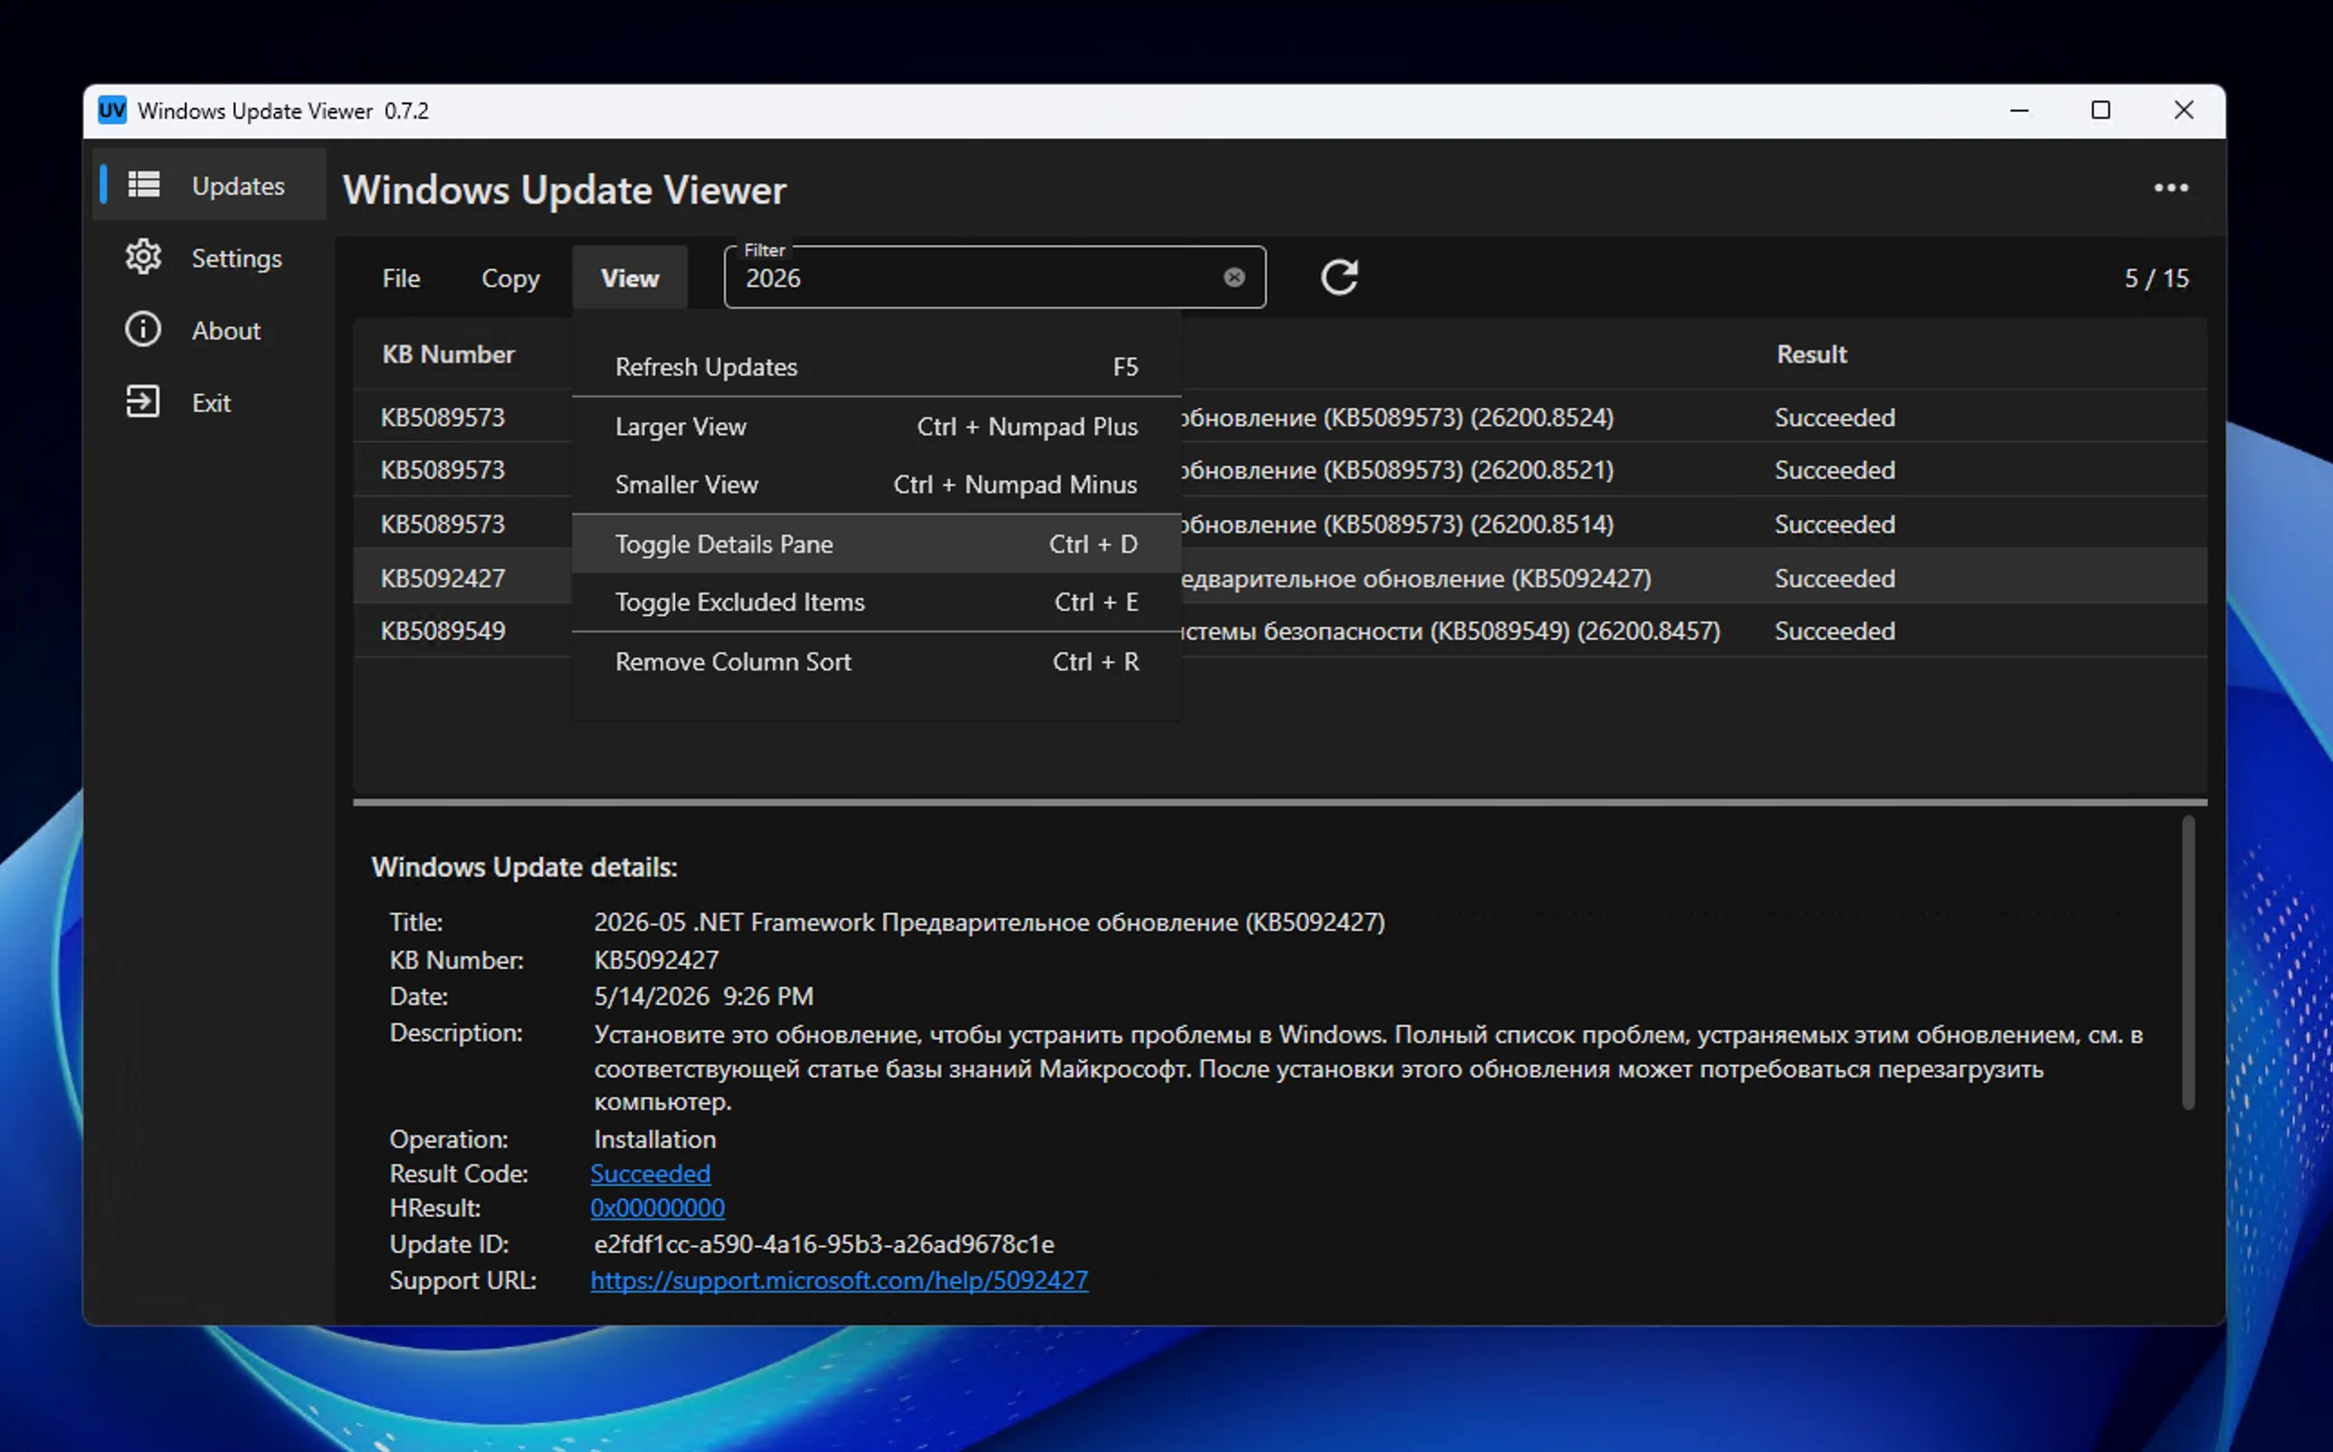Viewport: 2333px width, 1452px height.
Task: Choose Refresh Updates menu entry
Action: [x=876, y=366]
